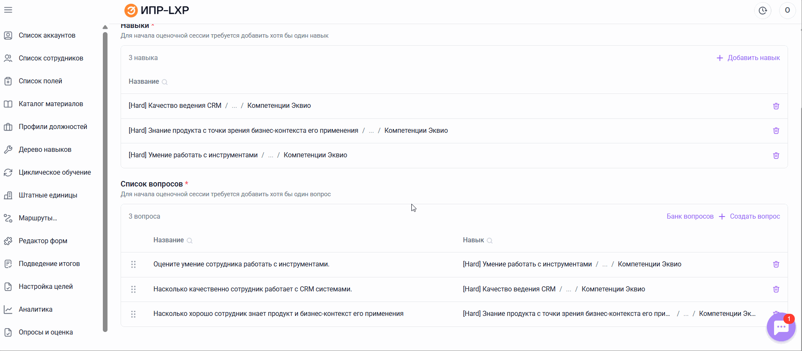802x351 pixels.
Task: Open the chat support widget
Action: click(x=781, y=327)
